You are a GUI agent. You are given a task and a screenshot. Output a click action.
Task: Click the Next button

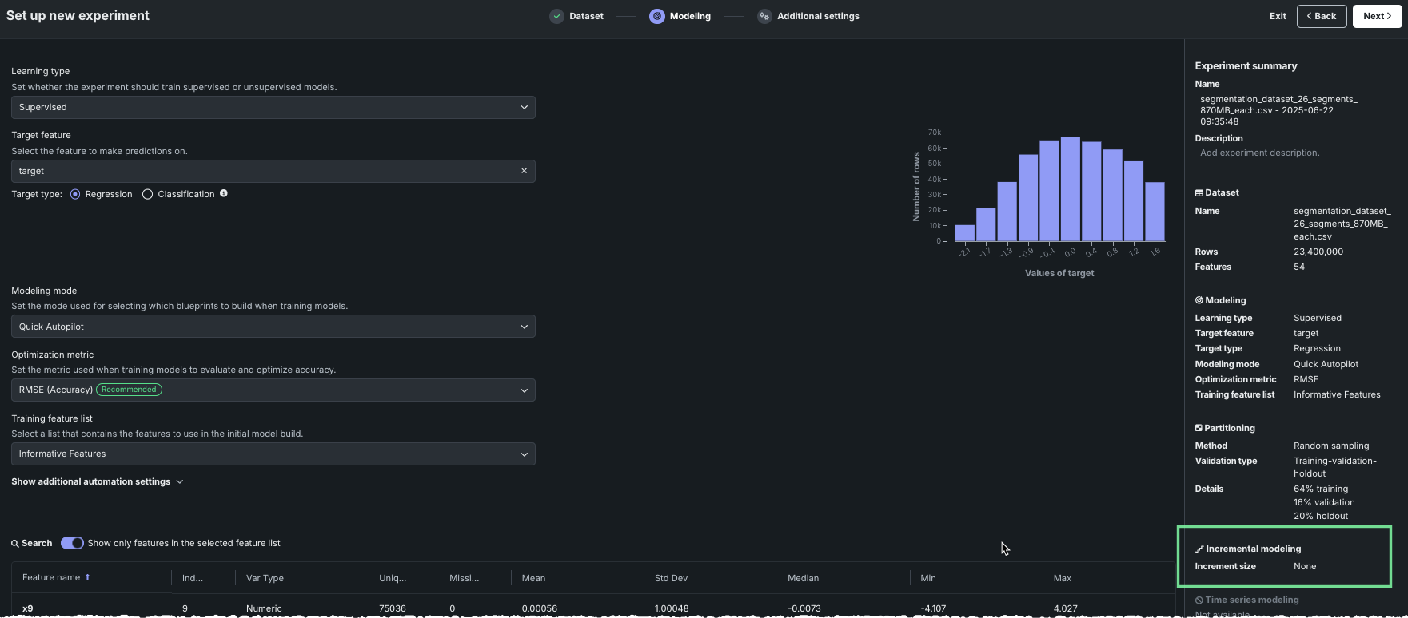click(1377, 16)
